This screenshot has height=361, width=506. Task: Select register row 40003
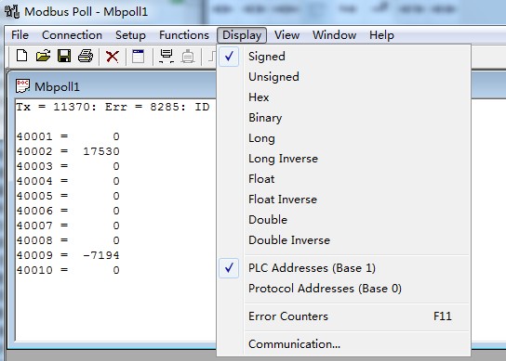click(68, 166)
